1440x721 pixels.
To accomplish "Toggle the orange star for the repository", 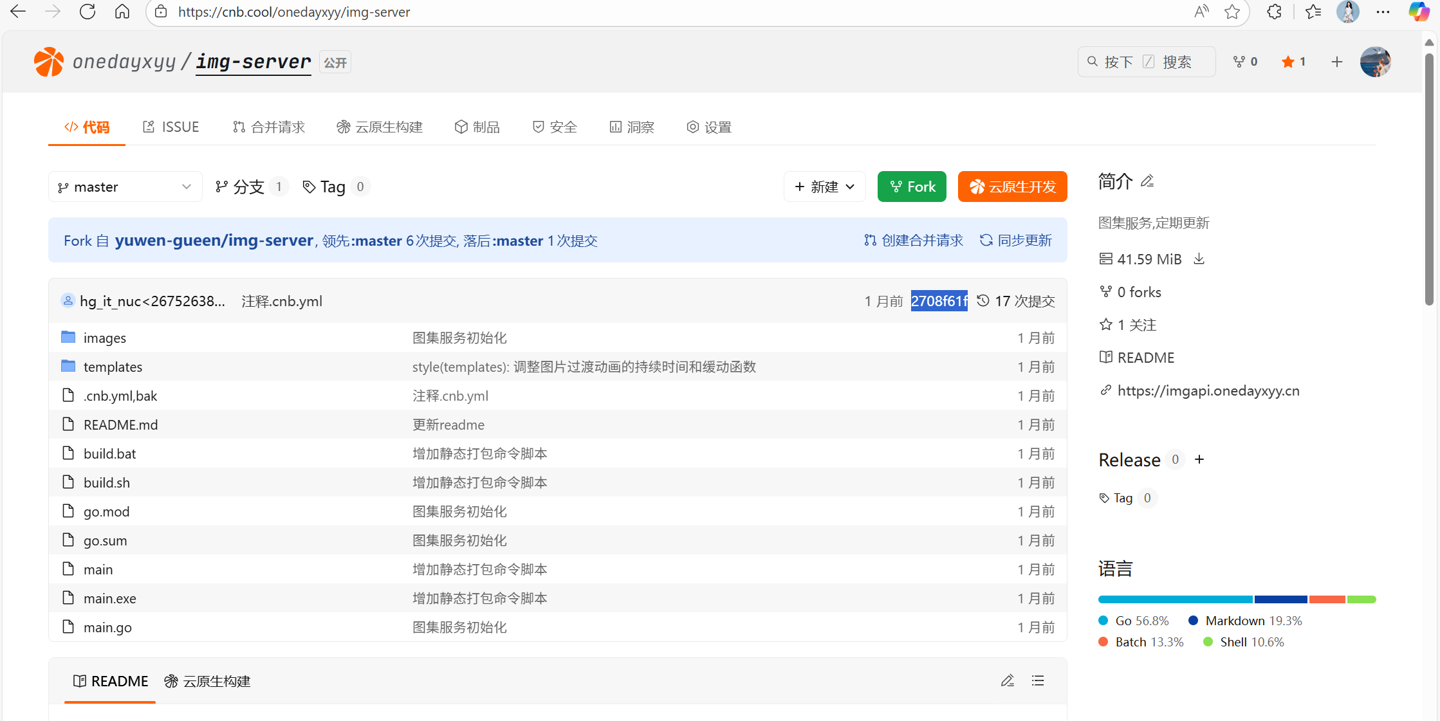I will [1288, 62].
